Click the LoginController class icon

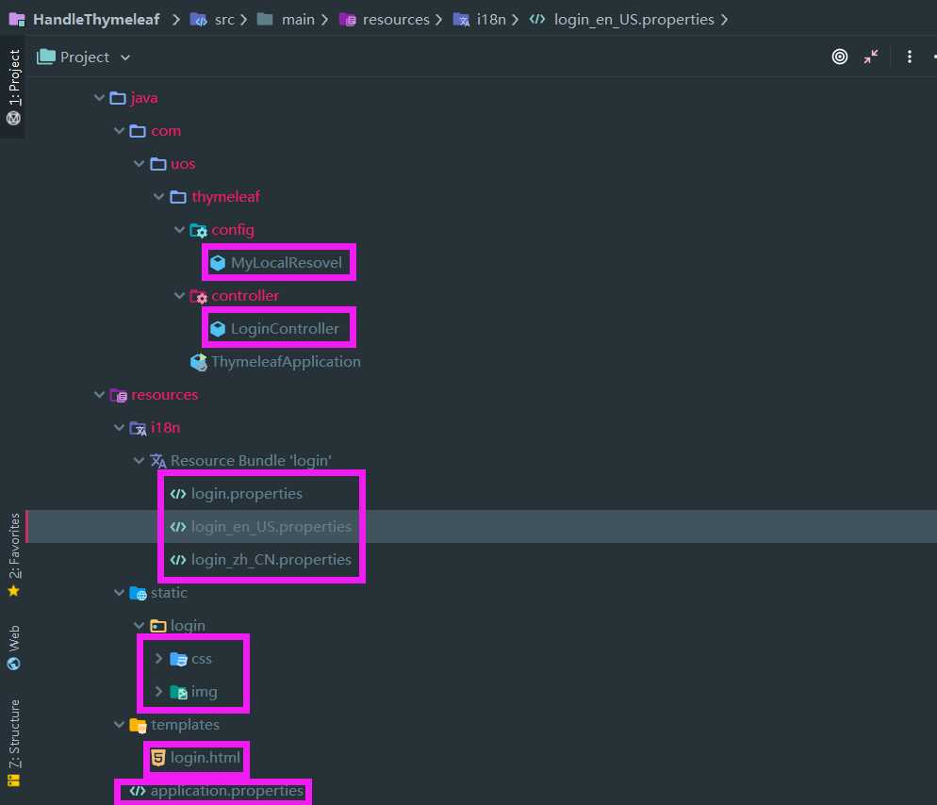coord(218,329)
